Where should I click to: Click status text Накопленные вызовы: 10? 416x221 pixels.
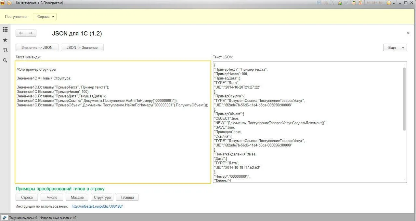tap(58, 218)
